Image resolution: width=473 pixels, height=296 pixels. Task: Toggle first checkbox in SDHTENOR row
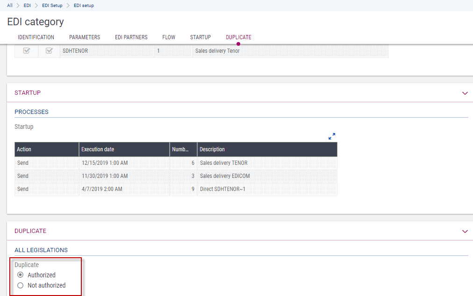tap(27, 51)
